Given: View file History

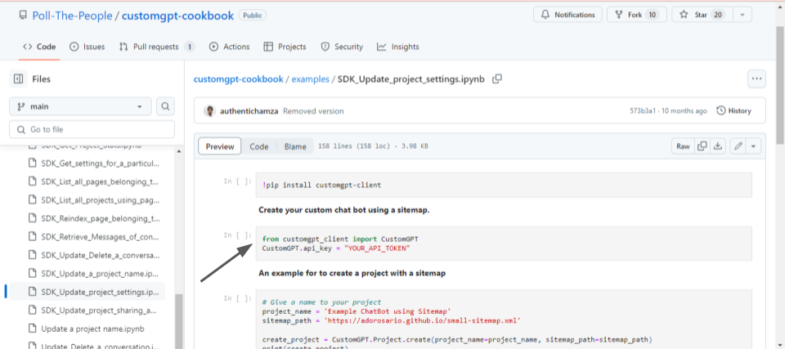Looking at the screenshot, I should click(734, 110).
